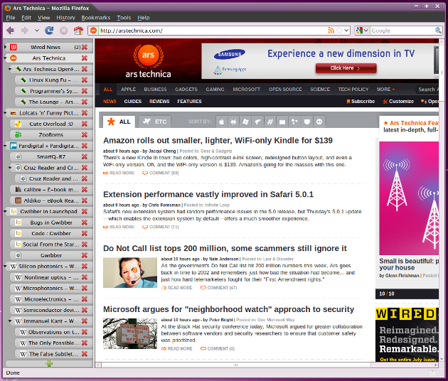This screenshot has width=448, height=381.
Task: Open the search engine selector dropdown
Action: (366, 31)
